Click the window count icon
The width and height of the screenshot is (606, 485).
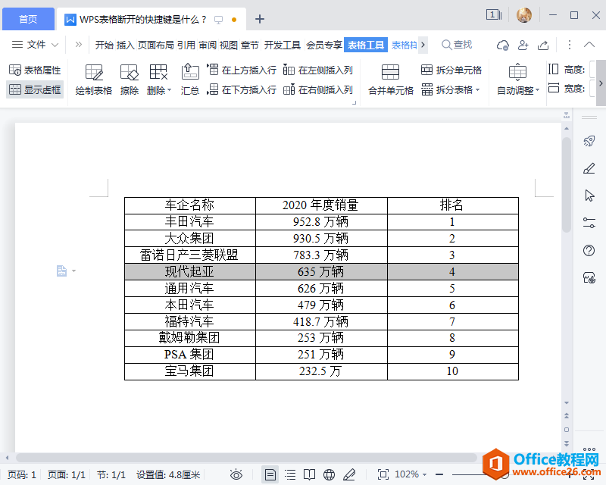coord(494,15)
